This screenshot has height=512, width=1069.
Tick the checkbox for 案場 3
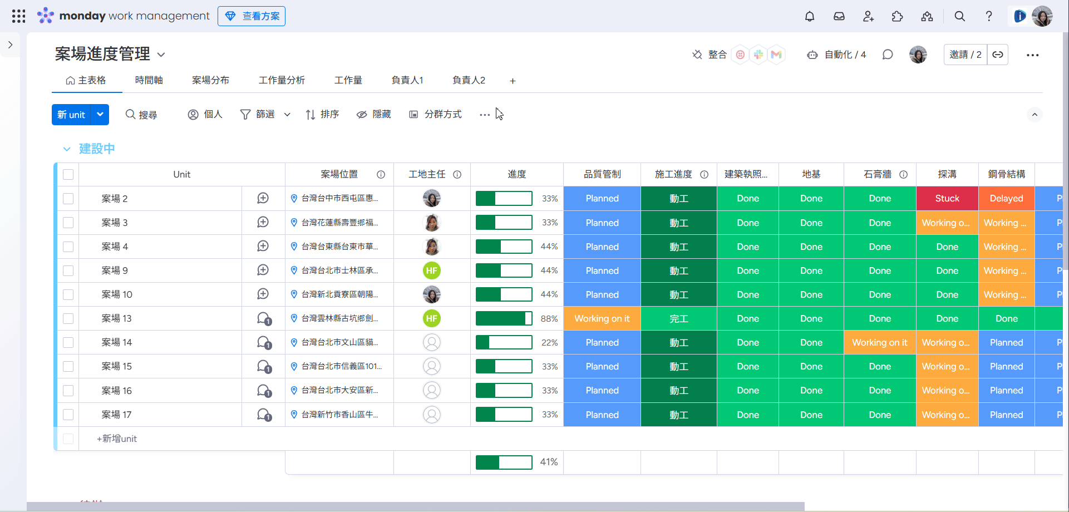(68, 223)
